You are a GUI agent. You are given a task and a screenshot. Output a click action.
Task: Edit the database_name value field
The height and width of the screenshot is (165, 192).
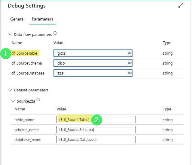(x=96, y=139)
